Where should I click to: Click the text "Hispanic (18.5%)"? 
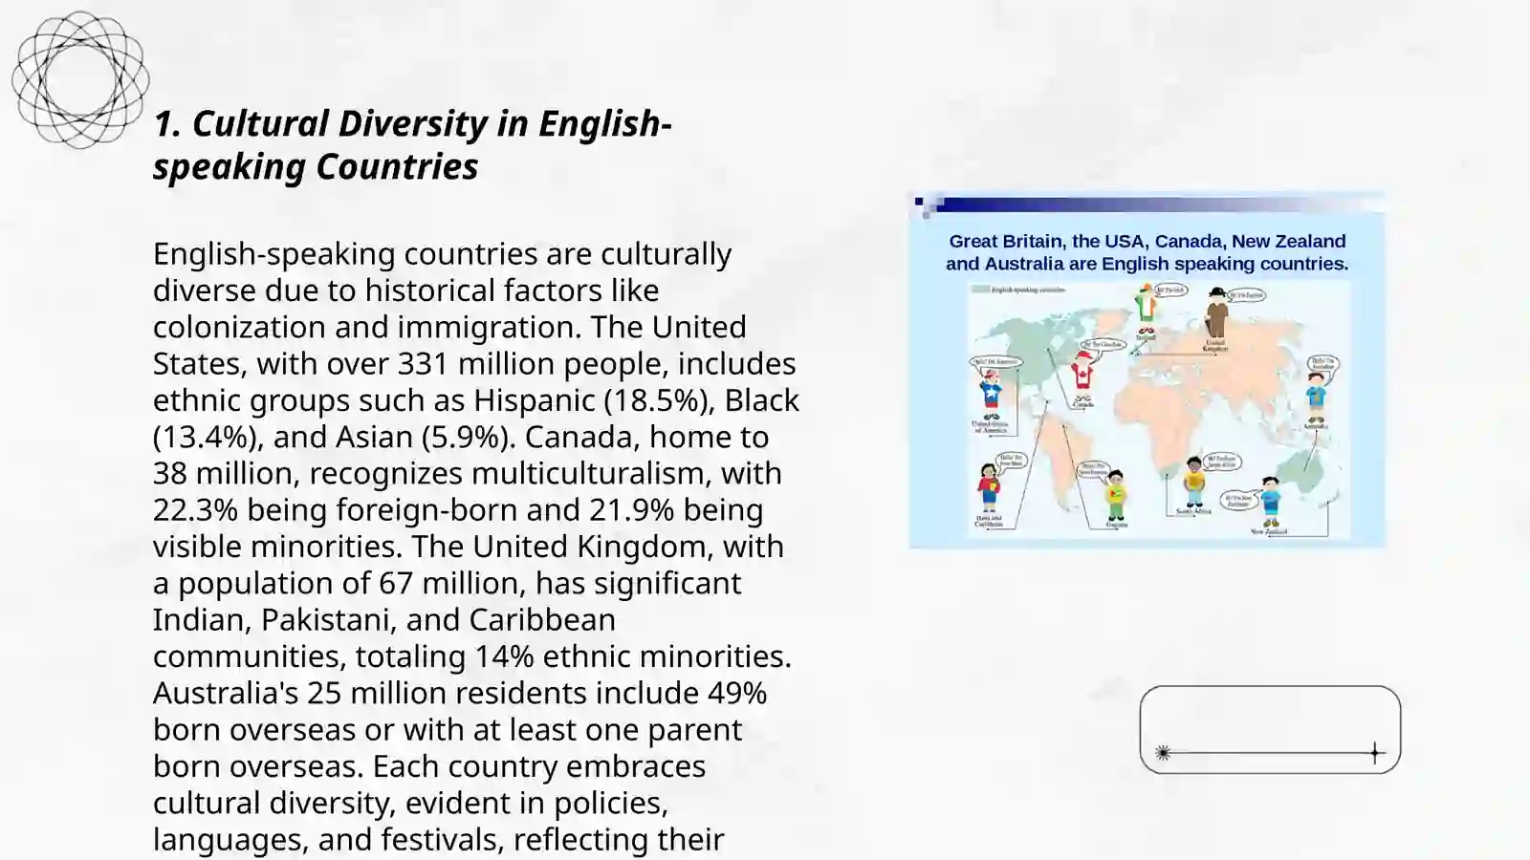click(x=594, y=399)
